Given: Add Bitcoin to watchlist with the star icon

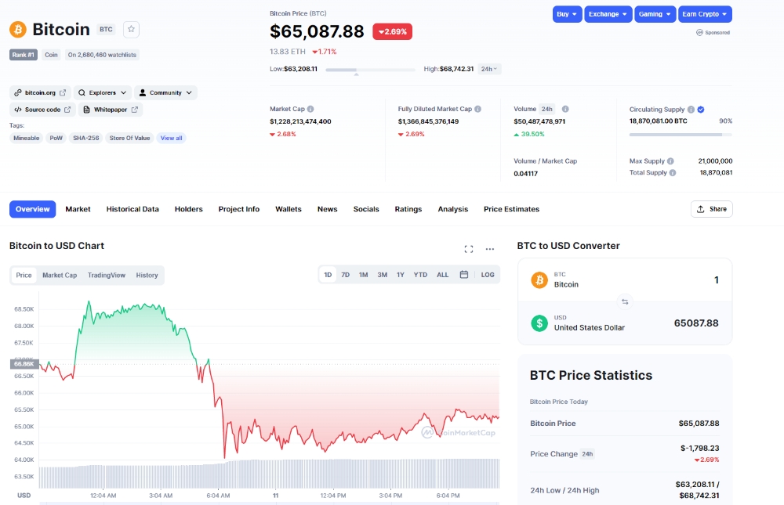Looking at the screenshot, I should (x=131, y=30).
